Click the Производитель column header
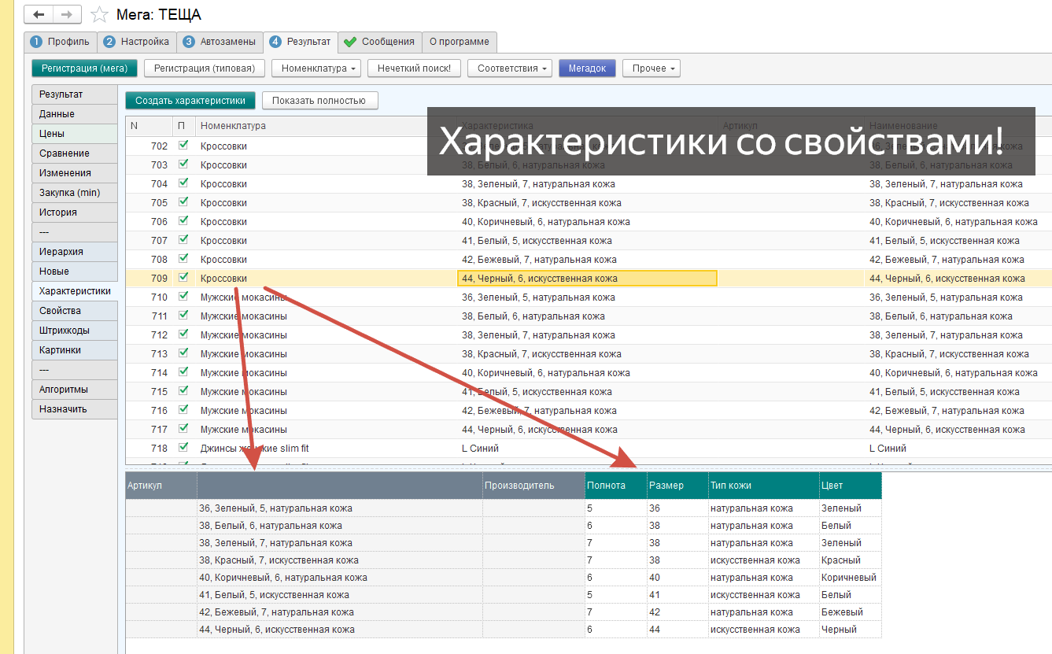 point(533,486)
